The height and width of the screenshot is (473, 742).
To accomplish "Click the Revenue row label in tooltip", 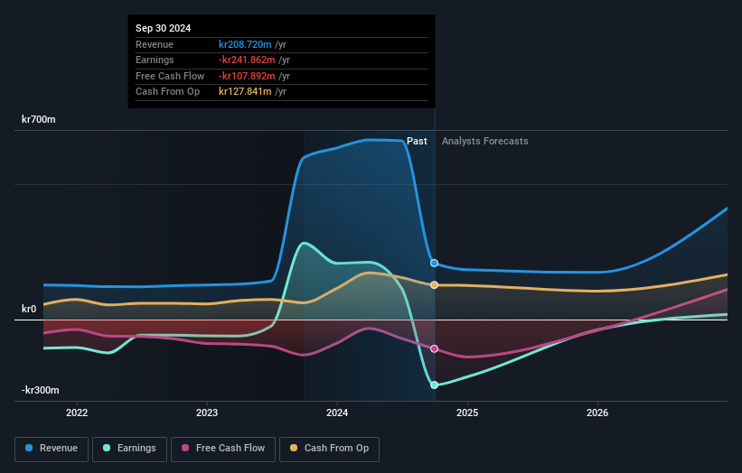I will point(155,44).
